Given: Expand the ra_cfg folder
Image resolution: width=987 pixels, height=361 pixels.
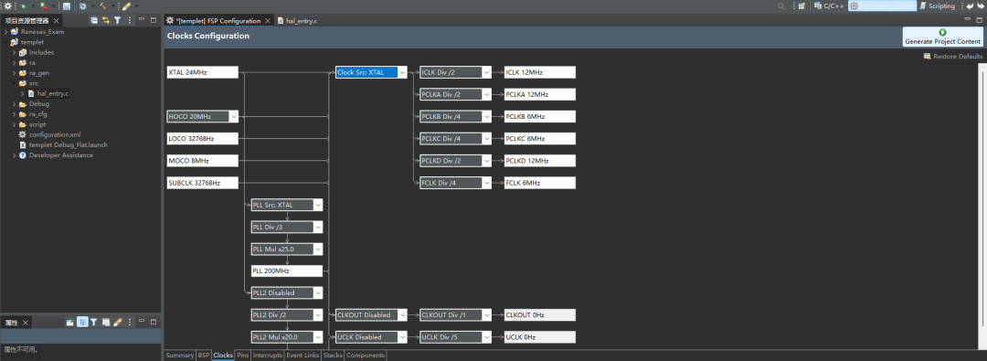Looking at the screenshot, I should [14, 114].
